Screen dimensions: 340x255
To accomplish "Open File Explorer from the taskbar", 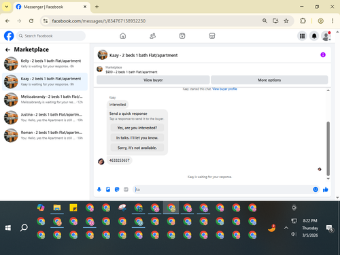I will pos(57,207).
